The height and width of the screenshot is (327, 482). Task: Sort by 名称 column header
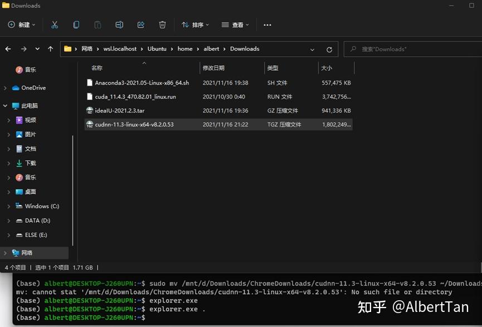pyautogui.click(x=97, y=68)
